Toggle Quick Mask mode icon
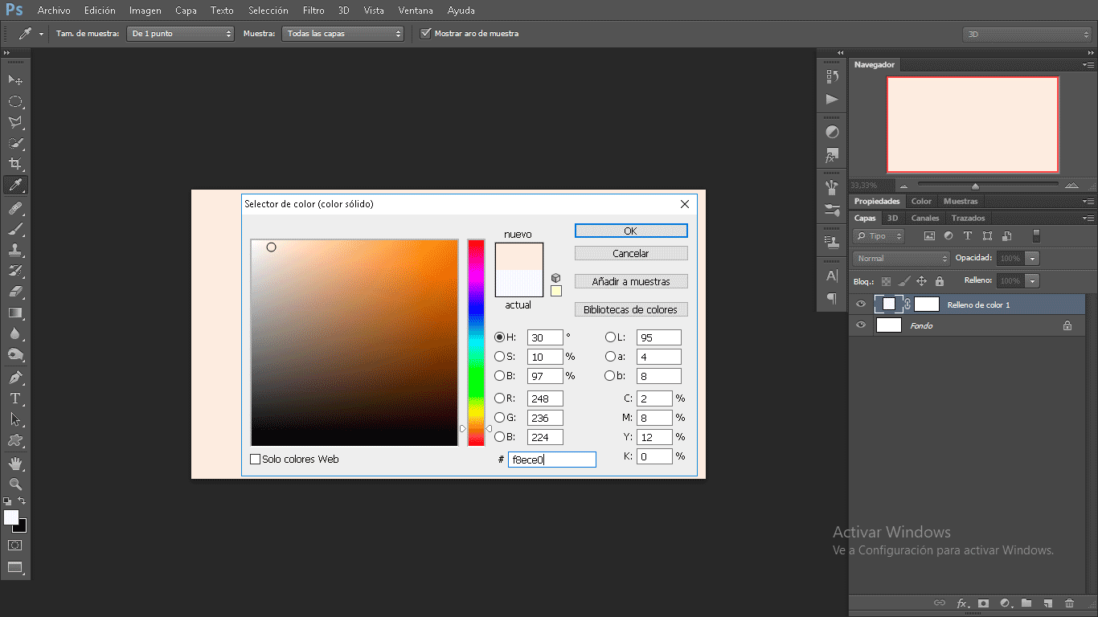 pyautogui.click(x=14, y=545)
